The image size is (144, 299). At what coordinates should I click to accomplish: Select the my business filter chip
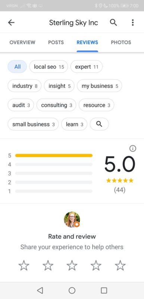pos(100,86)
